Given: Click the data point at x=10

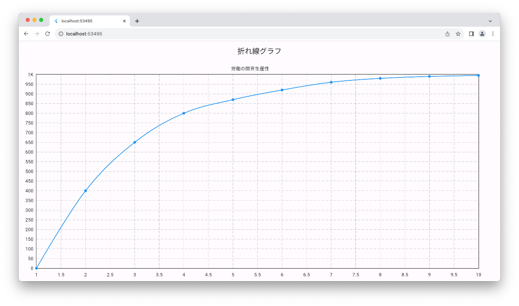Looking at the screenshot, I should coord(479,75).
